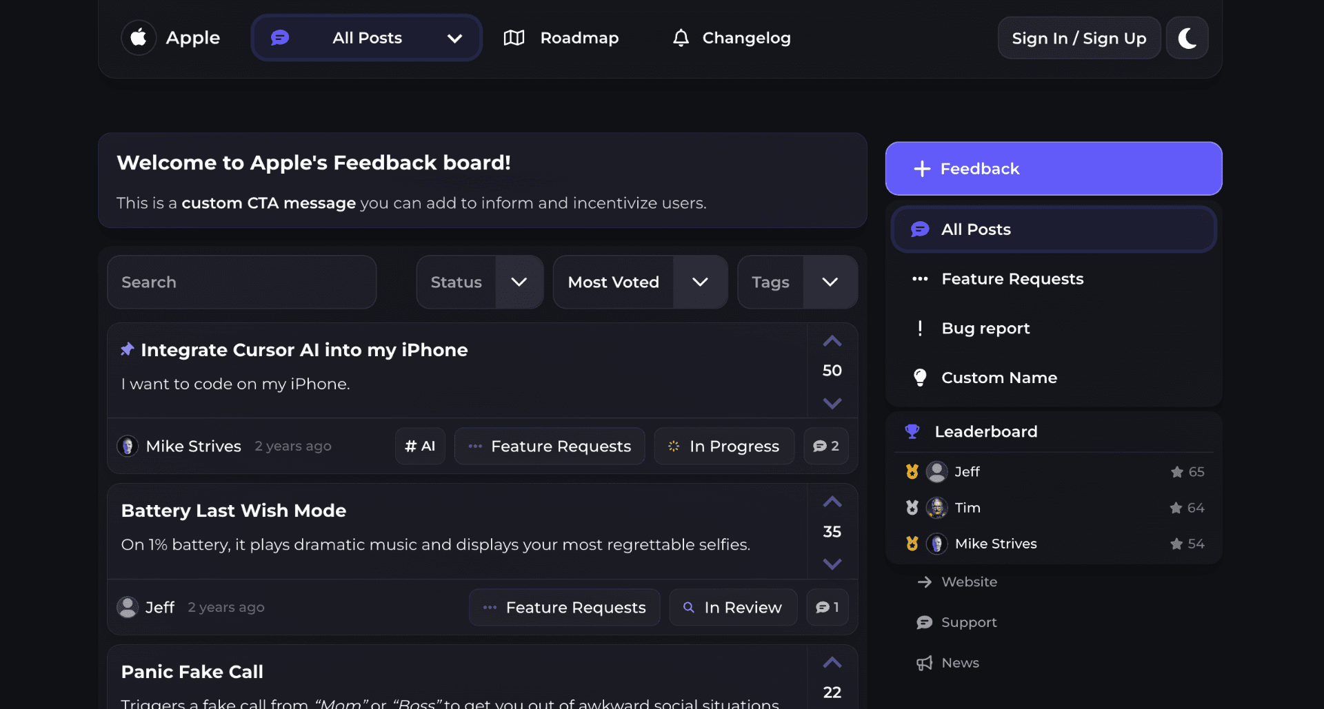Viewport: 1324px width, 709px height.
Task: Upvote Panic Fake Call post
Action: tap(832, 662)
